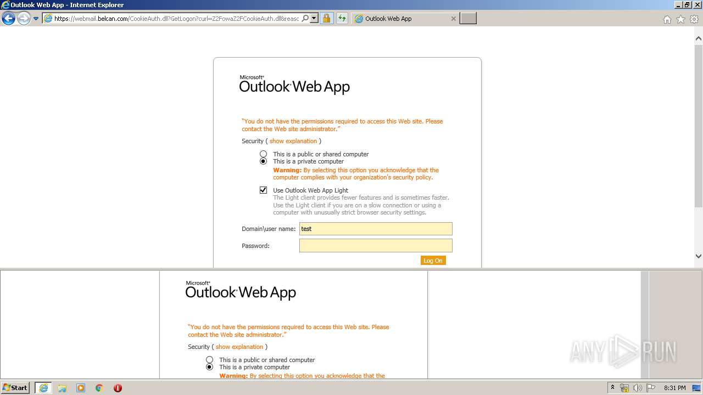Open the Favorites star icon

680,19
